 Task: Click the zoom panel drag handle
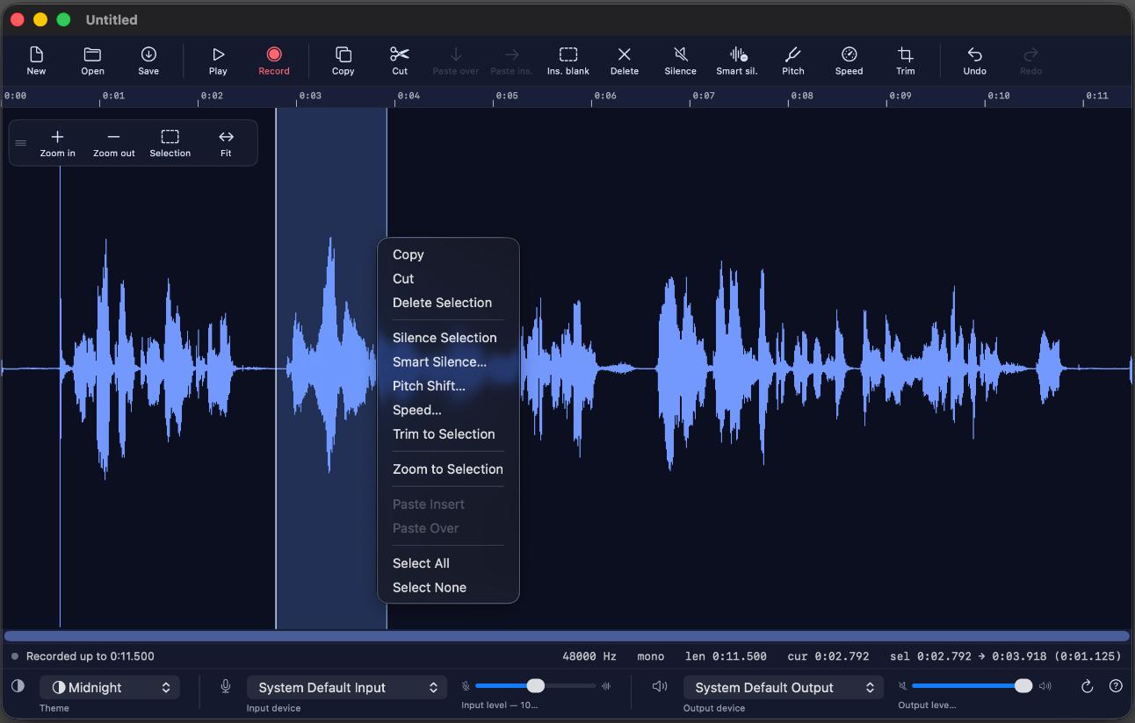[x=21, y=143]
